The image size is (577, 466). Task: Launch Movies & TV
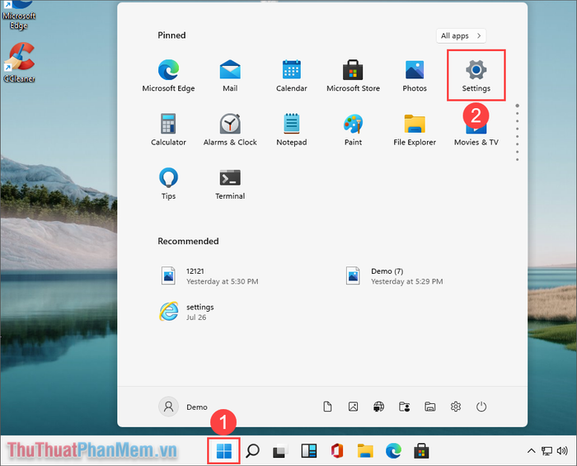pyautogui.click(x=476, y=134)
